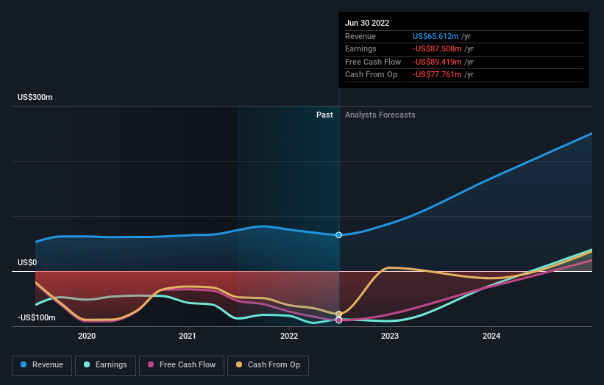Toggle the Earnings legend series

point(105,365)
